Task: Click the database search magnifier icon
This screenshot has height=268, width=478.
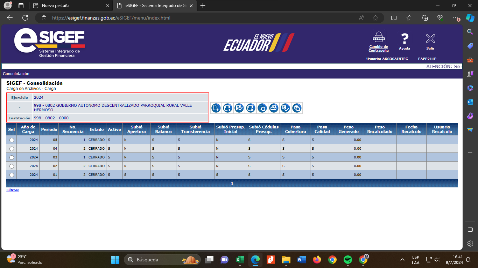Action: pos(297,108)
